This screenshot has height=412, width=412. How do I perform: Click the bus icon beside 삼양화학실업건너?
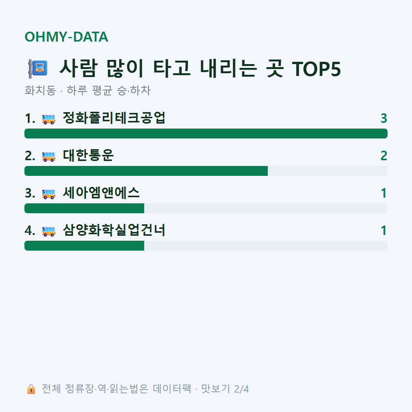pyautogui.click(x=48, y=231)
